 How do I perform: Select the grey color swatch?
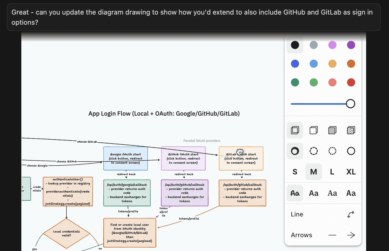tap(314, 45)
